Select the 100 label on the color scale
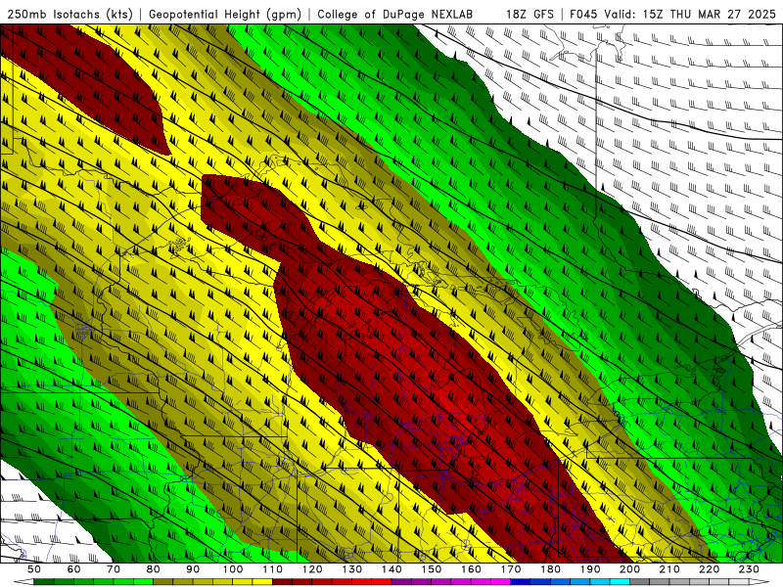Screen dimensions: 783x587 (233, 569)
